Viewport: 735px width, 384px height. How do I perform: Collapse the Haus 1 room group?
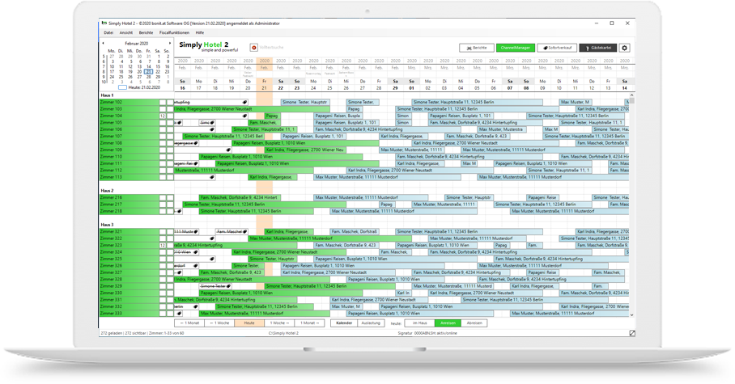pos(107,95)
